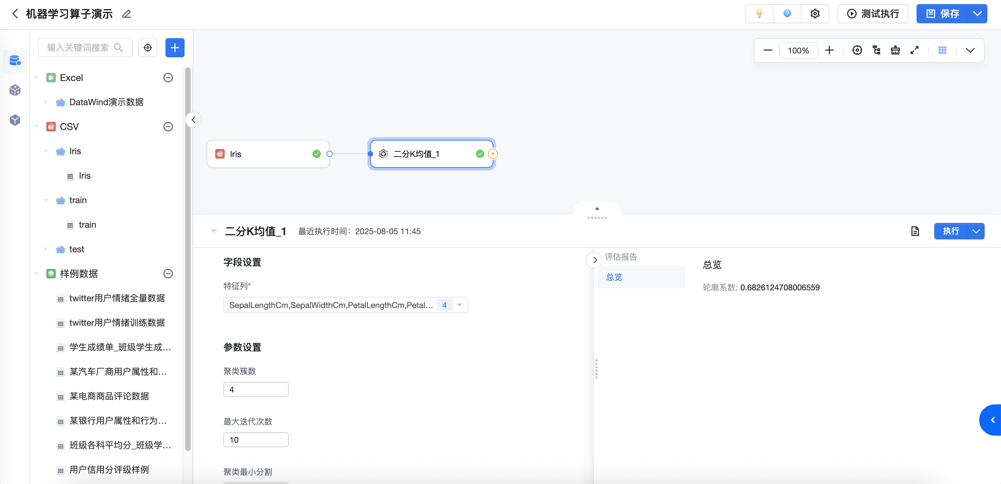Remove CSV group with minus icon
Image resolution: width=1001 pixels, height=484 pixels.
pos(168,127)
